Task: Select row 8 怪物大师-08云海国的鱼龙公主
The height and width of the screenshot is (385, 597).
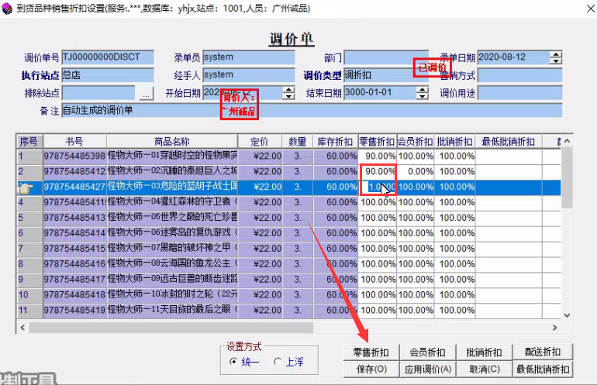Action: pos(288,264)
